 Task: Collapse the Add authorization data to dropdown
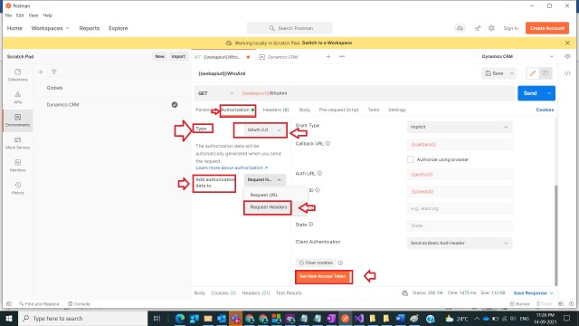[x=264, y=179]
